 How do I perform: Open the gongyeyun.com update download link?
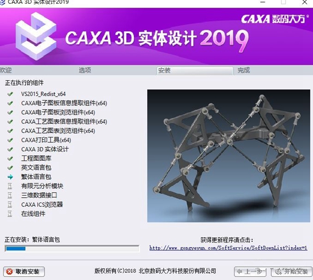point(228,248)
